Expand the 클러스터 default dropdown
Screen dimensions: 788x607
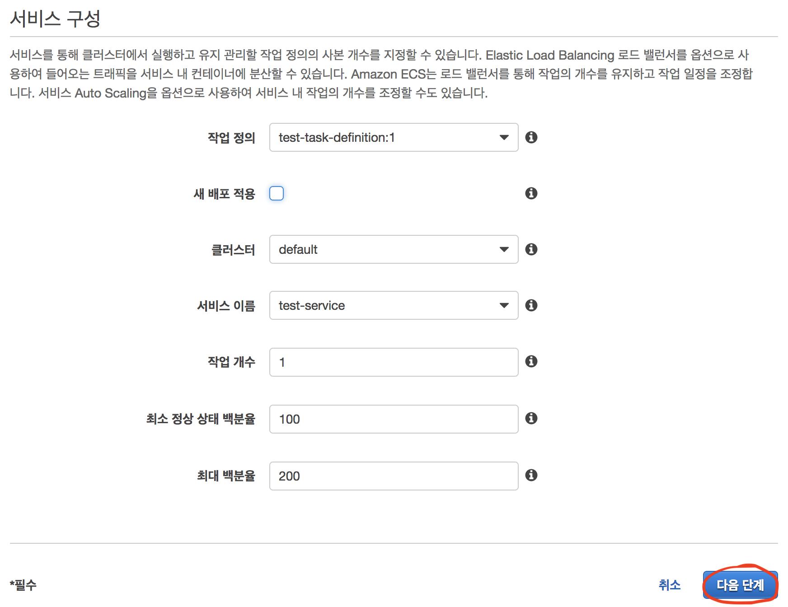click(394, 249)
